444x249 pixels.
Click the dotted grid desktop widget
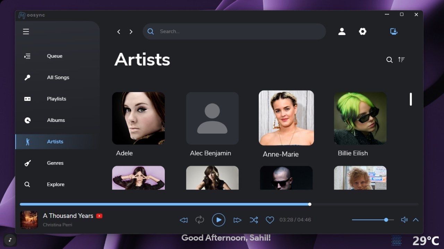pyautogui.click(x=396, y=240)
